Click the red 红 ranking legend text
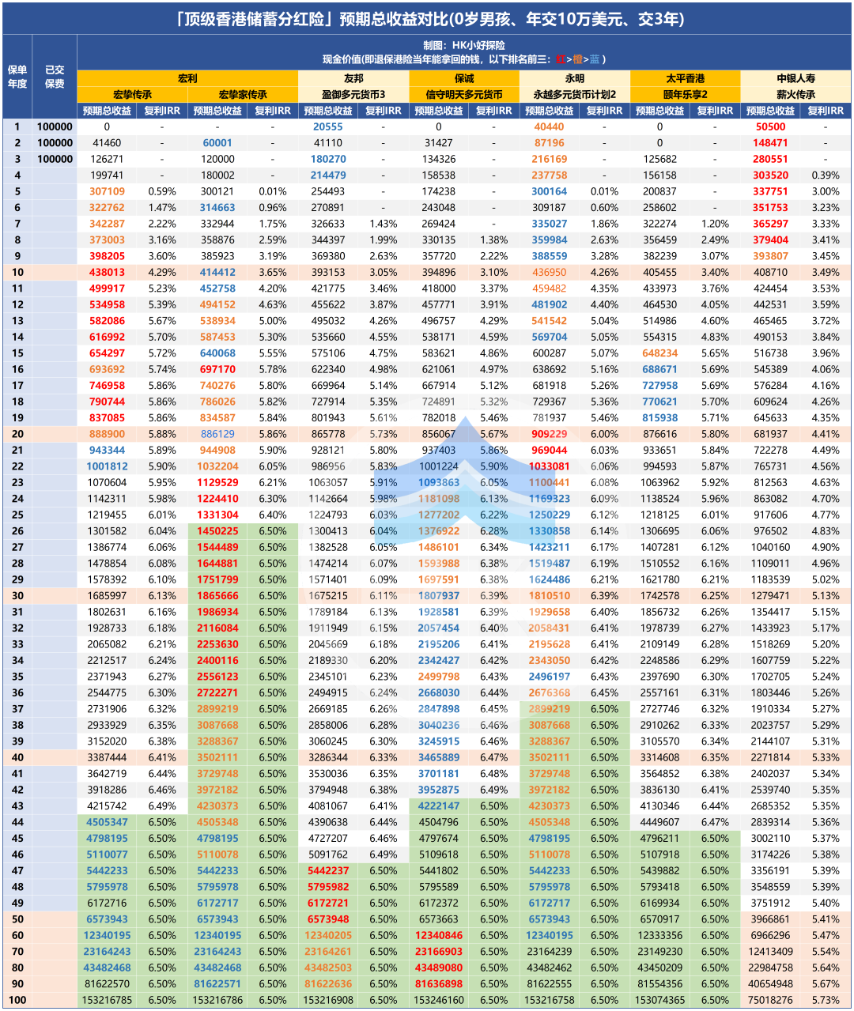Viewport: 854px width, 1011px height. pyautogui.click(x=560, y=59)
